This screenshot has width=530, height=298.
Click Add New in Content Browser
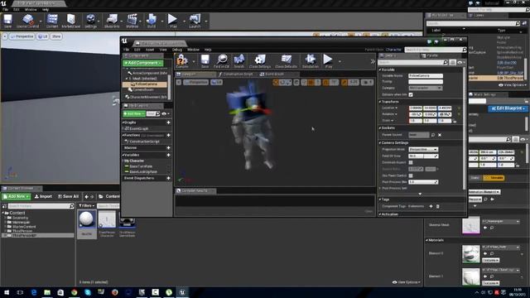point(17,196)
